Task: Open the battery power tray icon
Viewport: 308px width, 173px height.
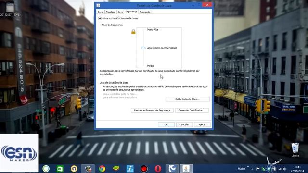Action: [274, 169]
